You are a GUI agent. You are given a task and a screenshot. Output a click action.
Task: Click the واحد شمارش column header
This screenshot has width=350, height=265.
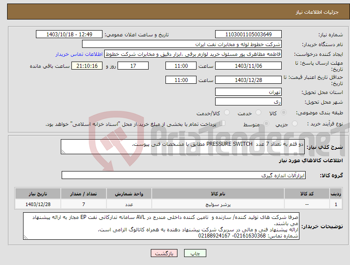[x=129, y=194]
